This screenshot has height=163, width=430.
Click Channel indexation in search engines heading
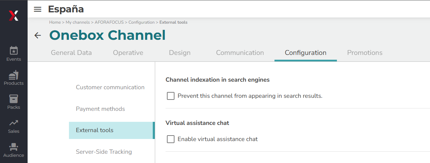coord(218,80)
